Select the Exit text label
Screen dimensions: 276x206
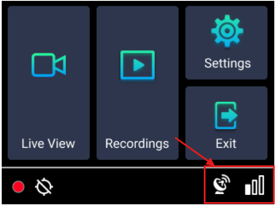[x=226, y=144]
